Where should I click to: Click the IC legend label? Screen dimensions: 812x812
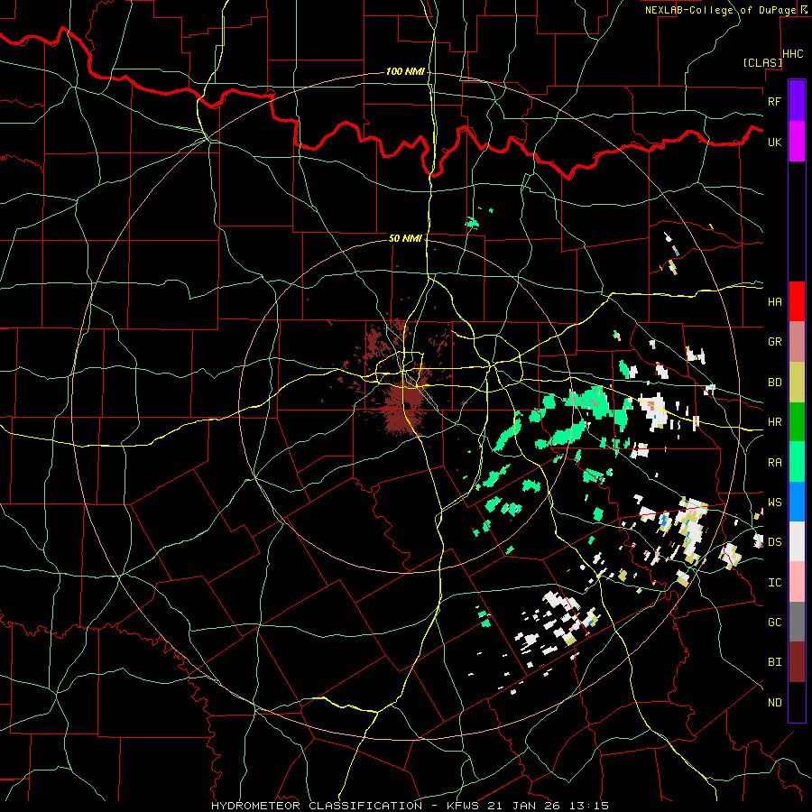(x=774, y=583)
